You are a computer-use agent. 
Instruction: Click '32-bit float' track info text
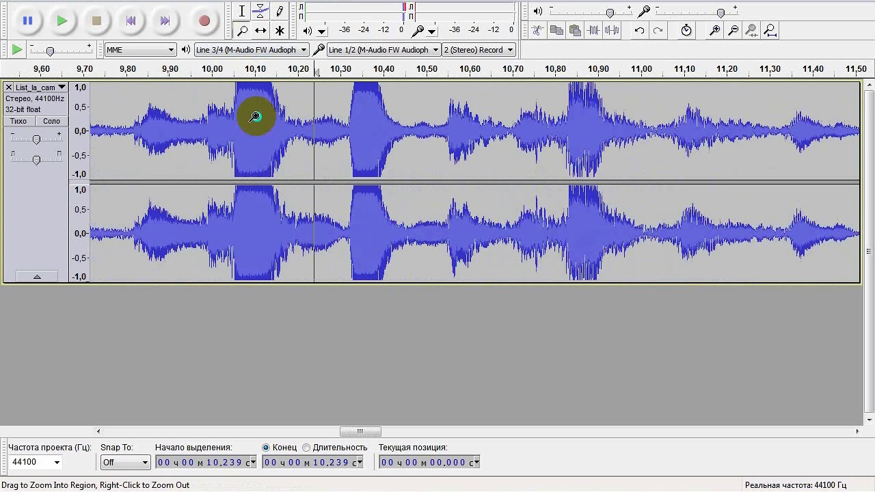click(23, 109)
